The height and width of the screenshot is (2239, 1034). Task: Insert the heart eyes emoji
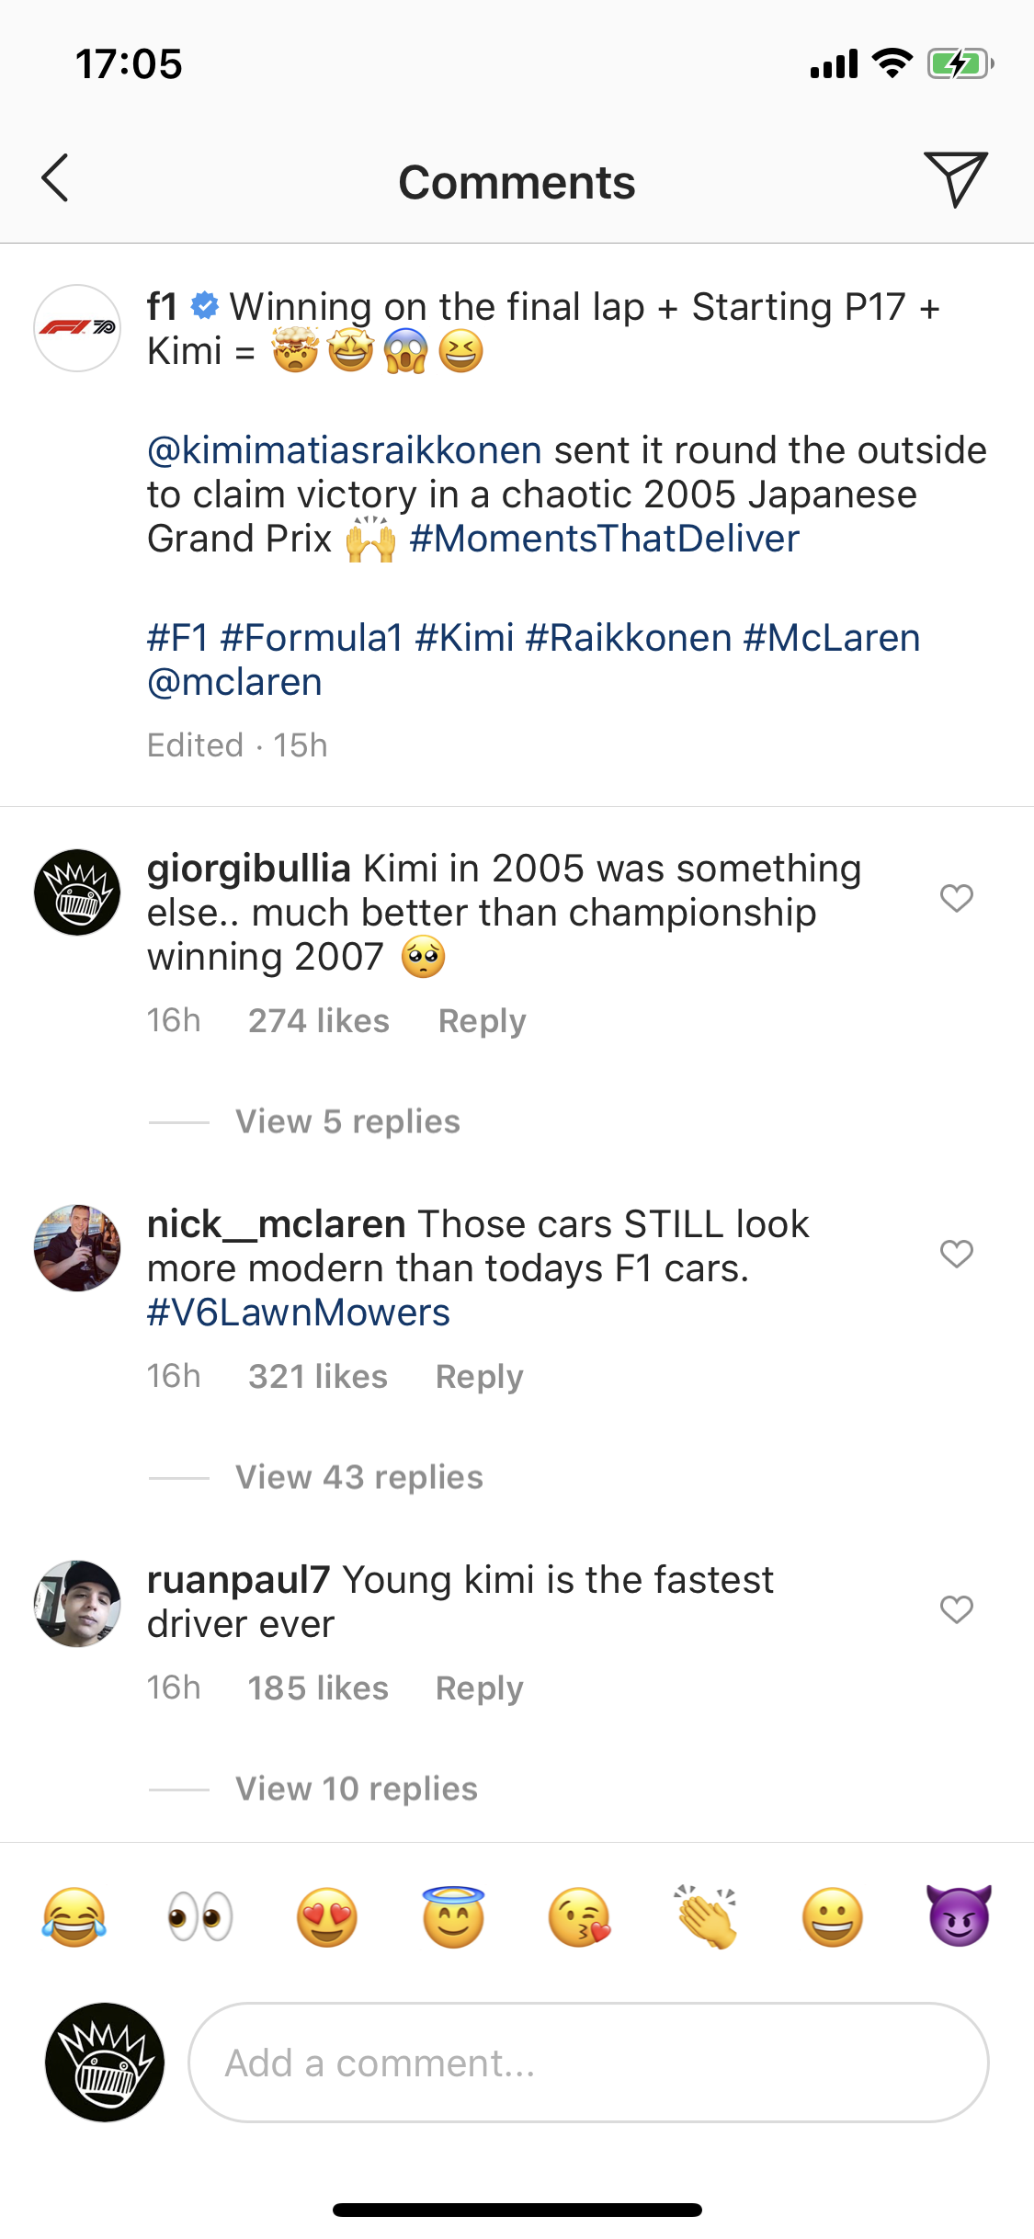(327, 1917)
